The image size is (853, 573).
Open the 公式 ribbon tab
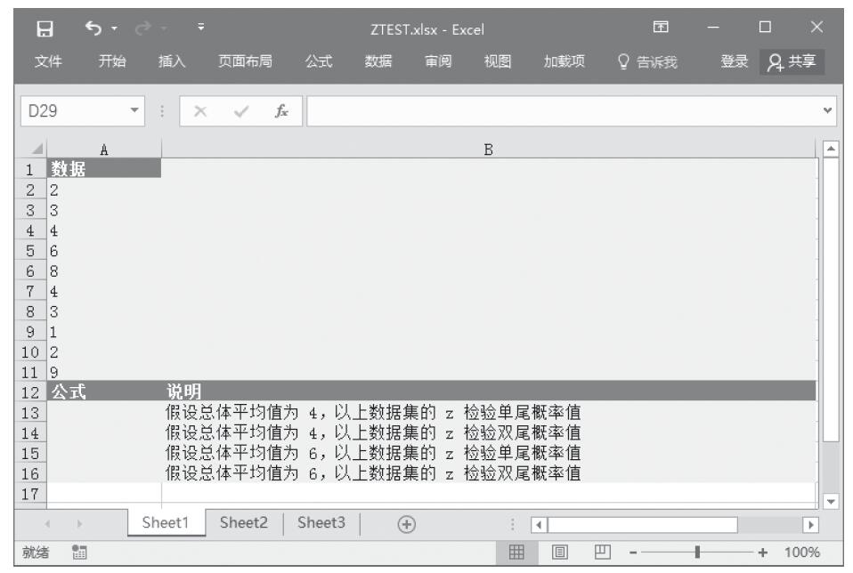320,62
